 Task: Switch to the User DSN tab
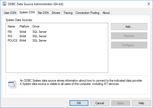pyautogui.click(x=10, y=13)
